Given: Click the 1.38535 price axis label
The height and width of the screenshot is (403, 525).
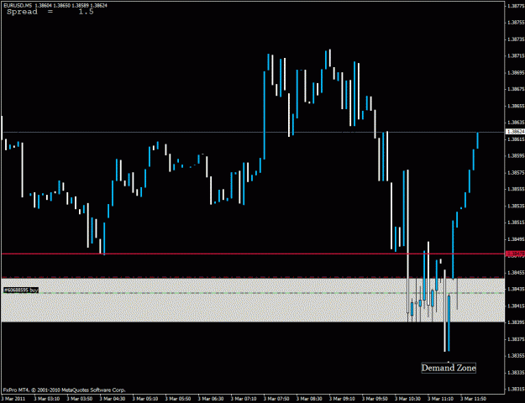Looking at the screenshot, I should (x=516, y=206).
